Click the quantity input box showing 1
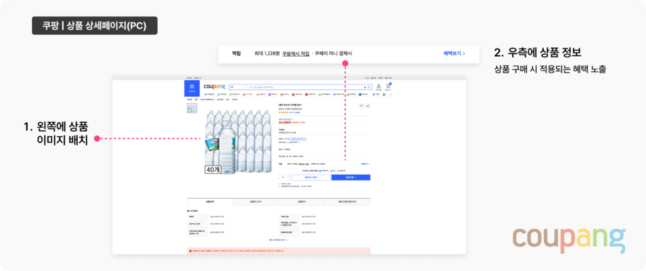The height and width of the screenshot is (271, 646). tap(283, 178)
